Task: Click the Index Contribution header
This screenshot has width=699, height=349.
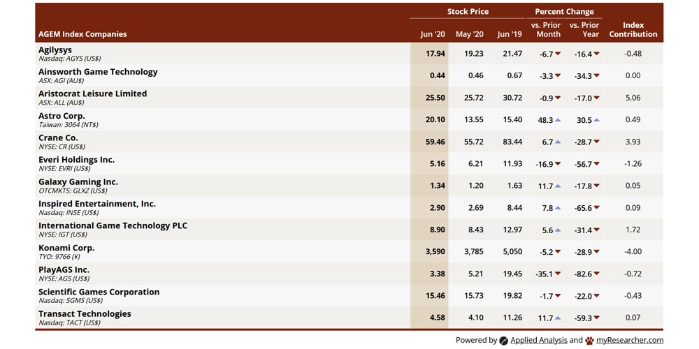Action: click(633, 29)
